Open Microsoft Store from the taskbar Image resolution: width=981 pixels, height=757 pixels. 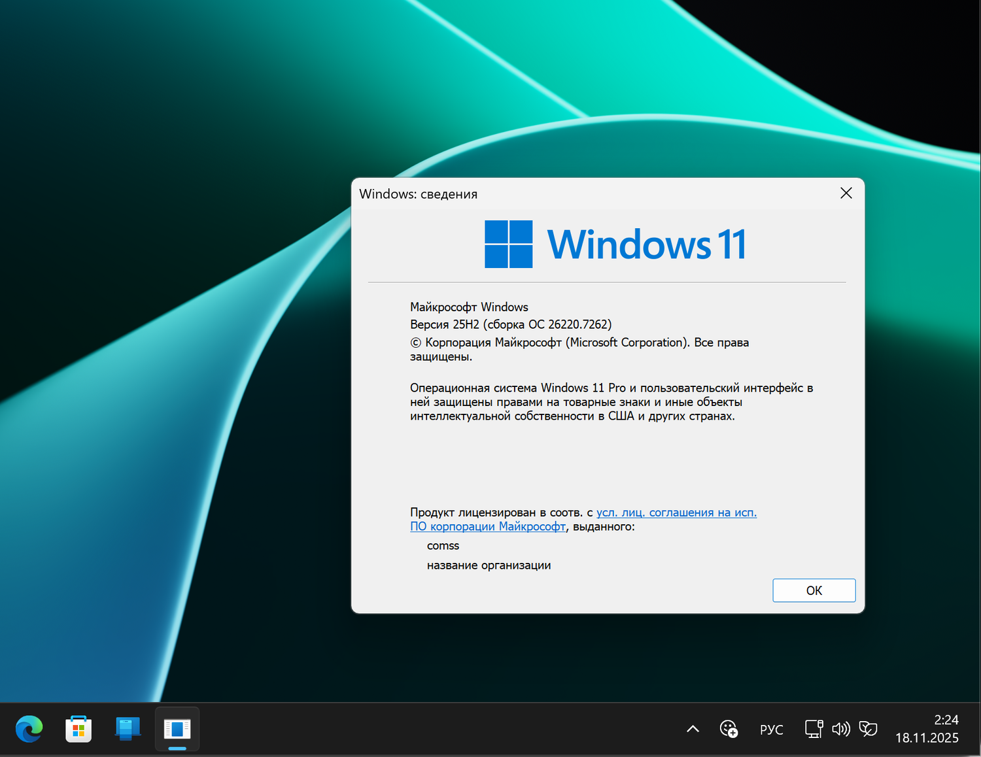(x=78, y=728)
